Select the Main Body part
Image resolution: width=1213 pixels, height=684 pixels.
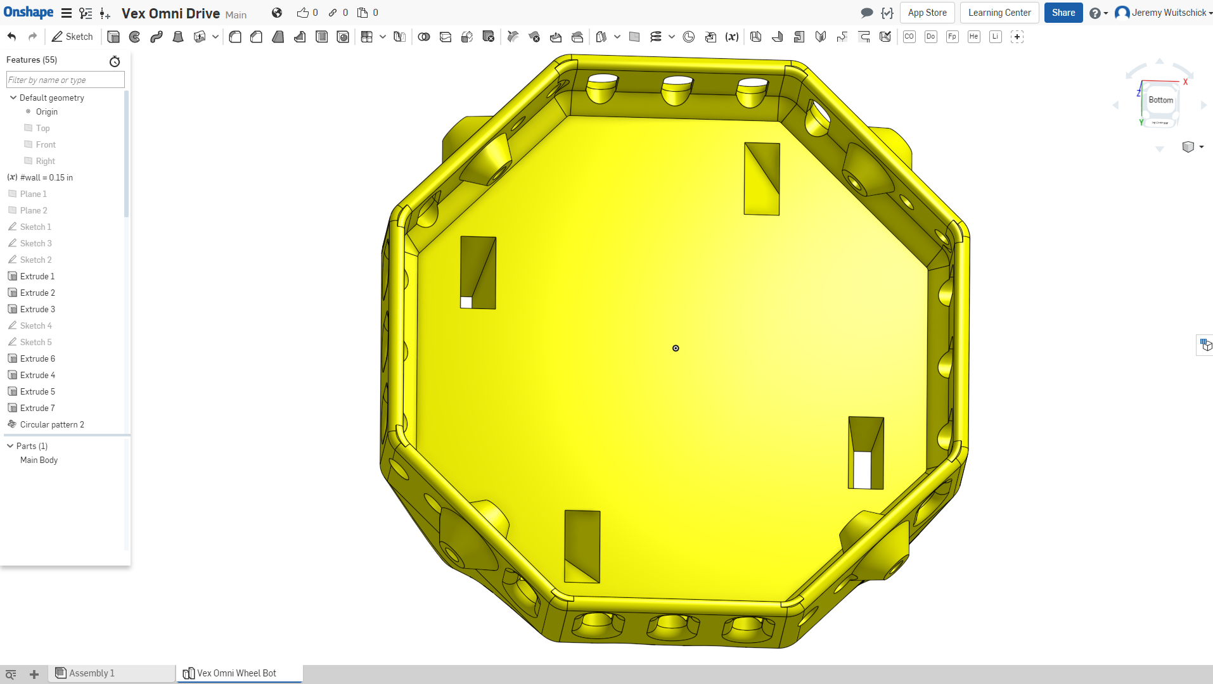(39, 460)
